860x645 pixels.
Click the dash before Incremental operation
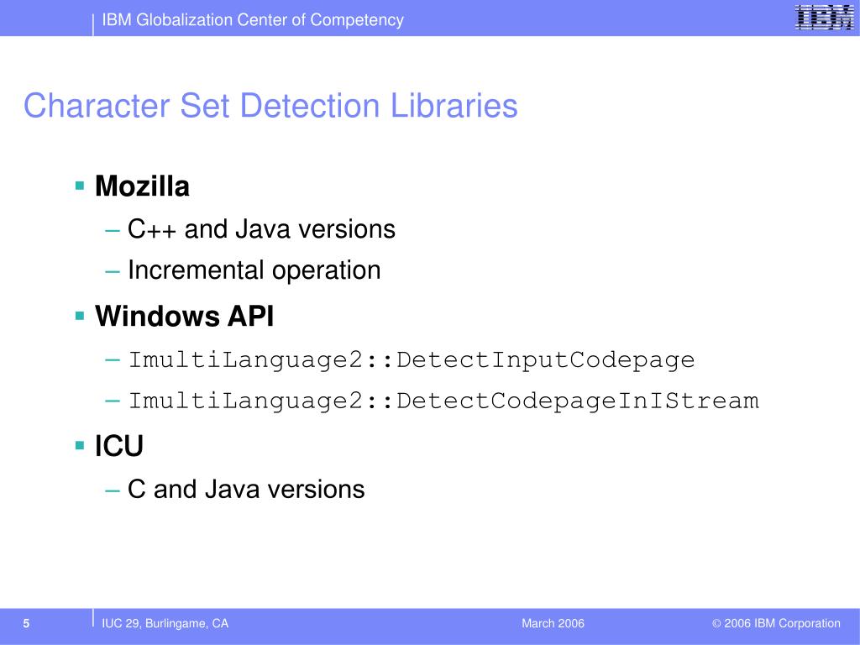click(x=112, y=271)
